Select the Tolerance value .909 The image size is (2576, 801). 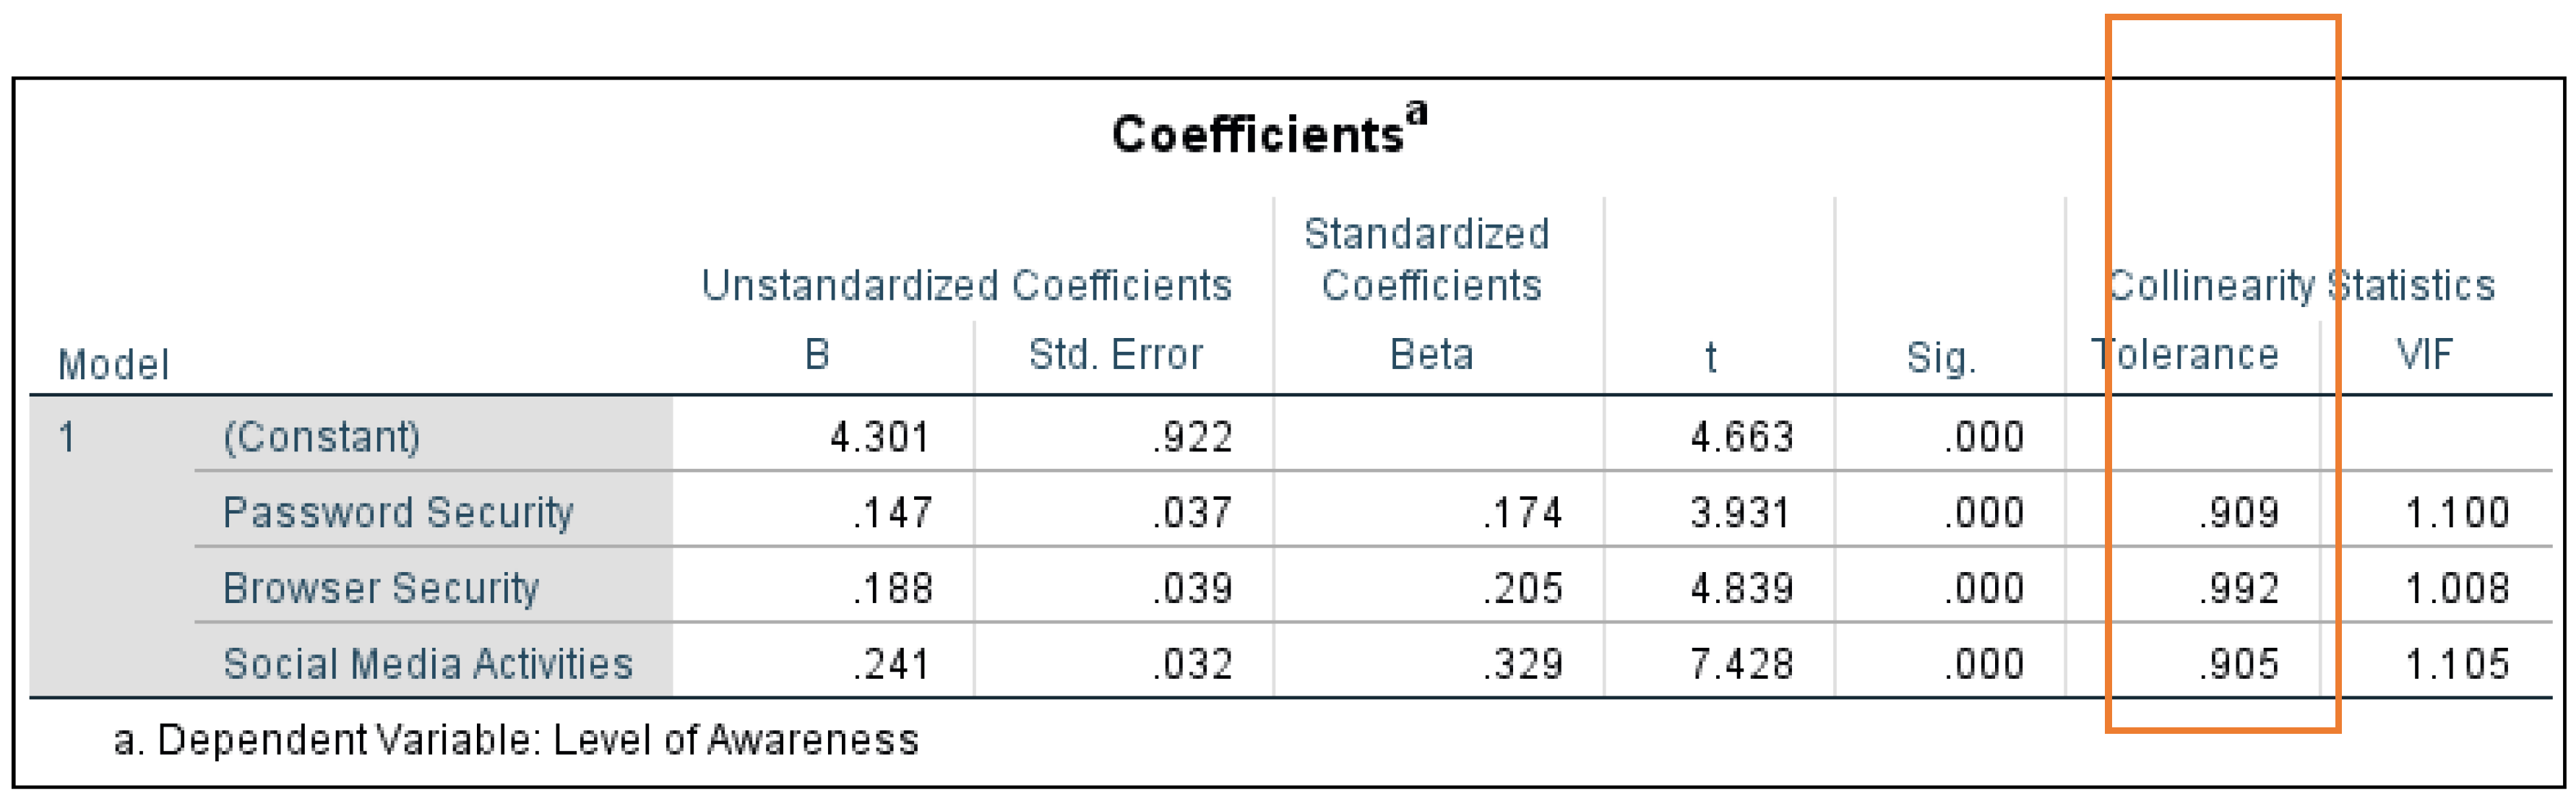pyautogui.click(x=2238, y=513)
